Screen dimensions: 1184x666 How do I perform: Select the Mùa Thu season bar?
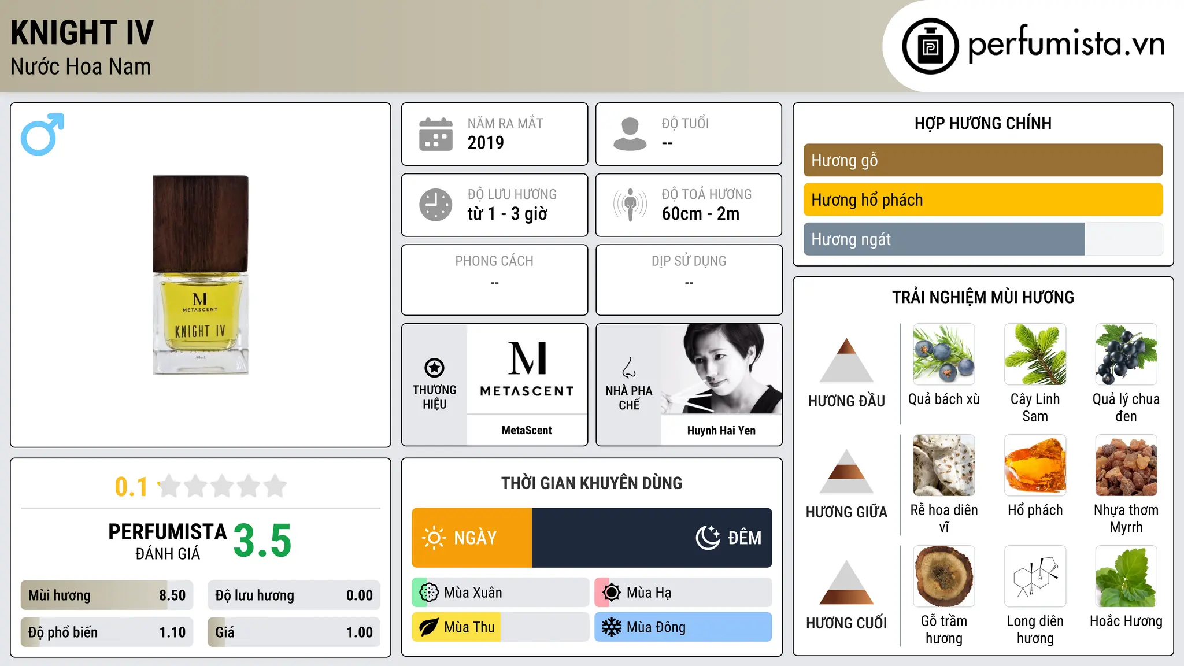point(501,627)
